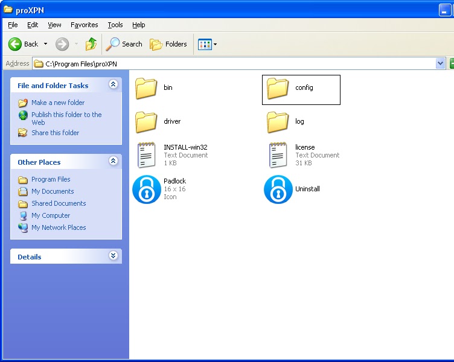Click the 'license' file name
Screen dimensions: 454x362
(x=305, y=147)
